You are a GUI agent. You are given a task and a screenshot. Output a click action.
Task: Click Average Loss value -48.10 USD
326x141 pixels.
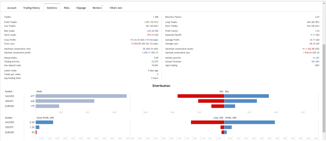coord(314,44)
